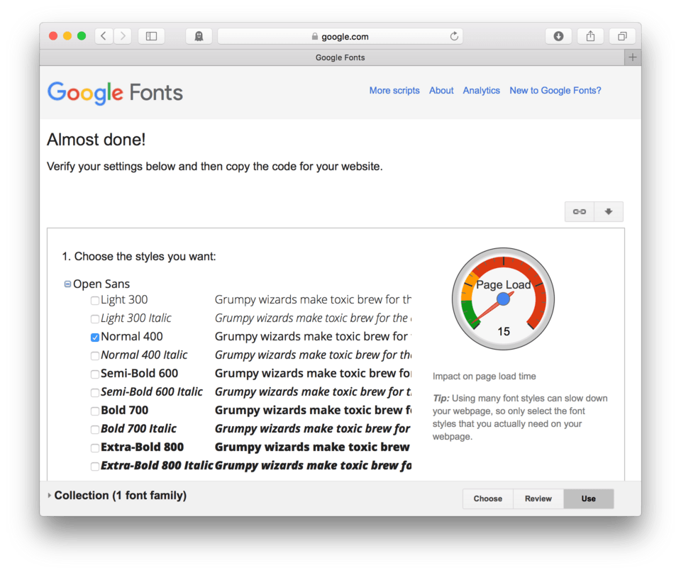The width and height of the screenshot is (681, 573).
Task: Minimize the Safari window
Action: click(x=67, y=36)
